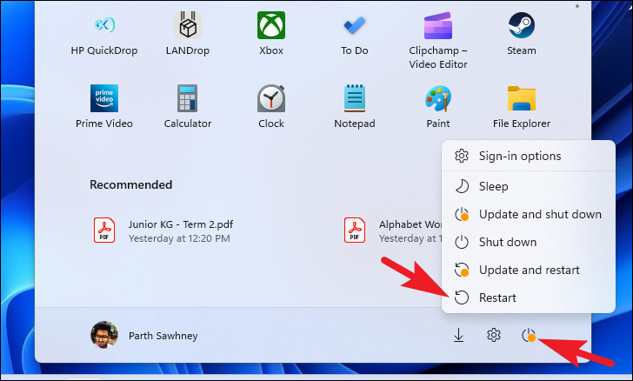The image size is (633, 381).
Task: Choose Update and shut down
Action: tap(529, 214)
